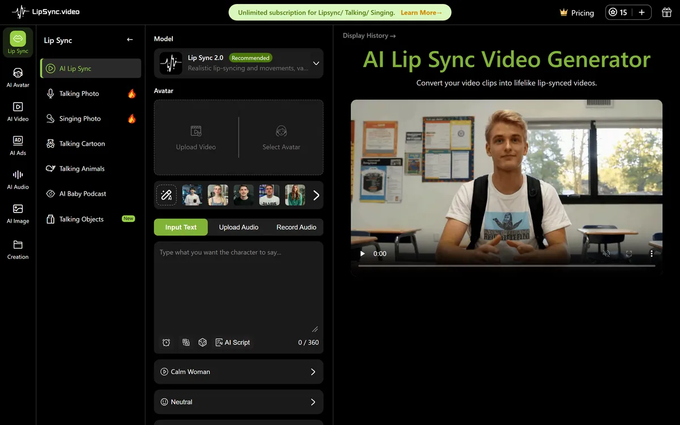Expand the Lip Sync 2.0 model dropdown
The height and width of the screenshot is (425, 680).
239,63
